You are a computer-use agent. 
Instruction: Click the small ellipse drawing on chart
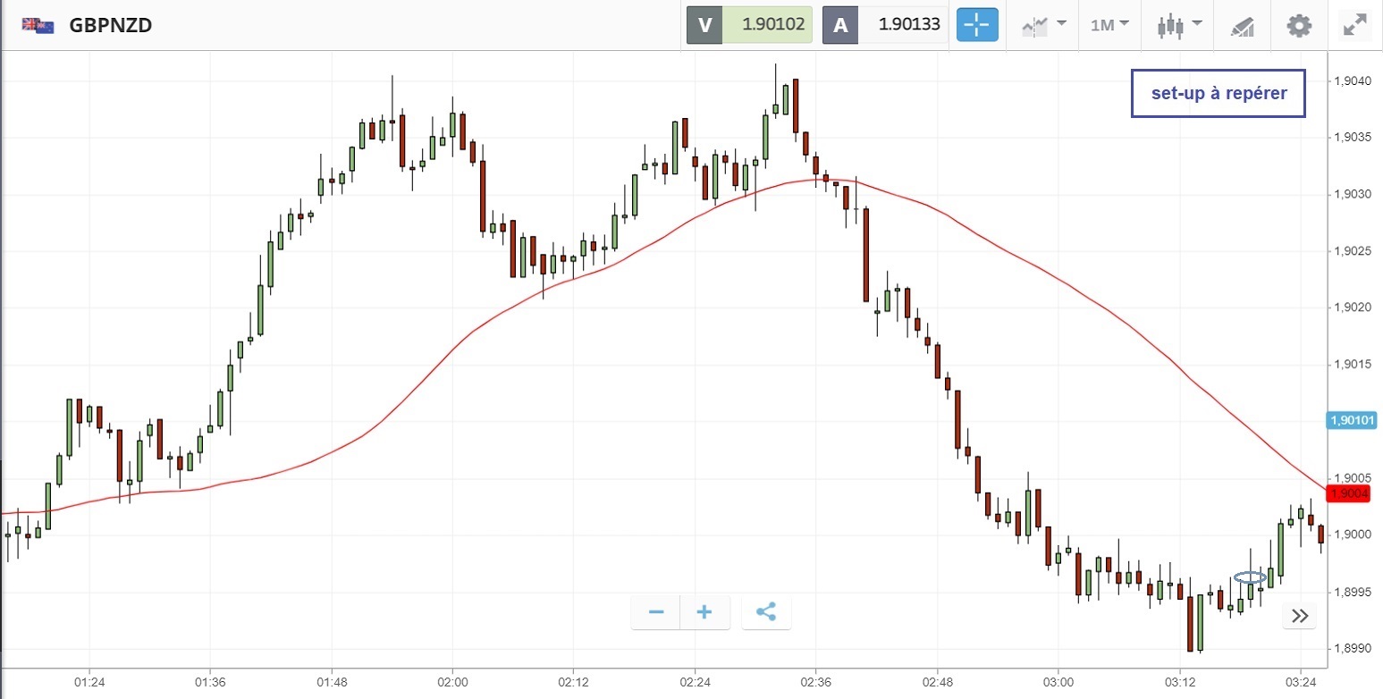[1250, 577]
